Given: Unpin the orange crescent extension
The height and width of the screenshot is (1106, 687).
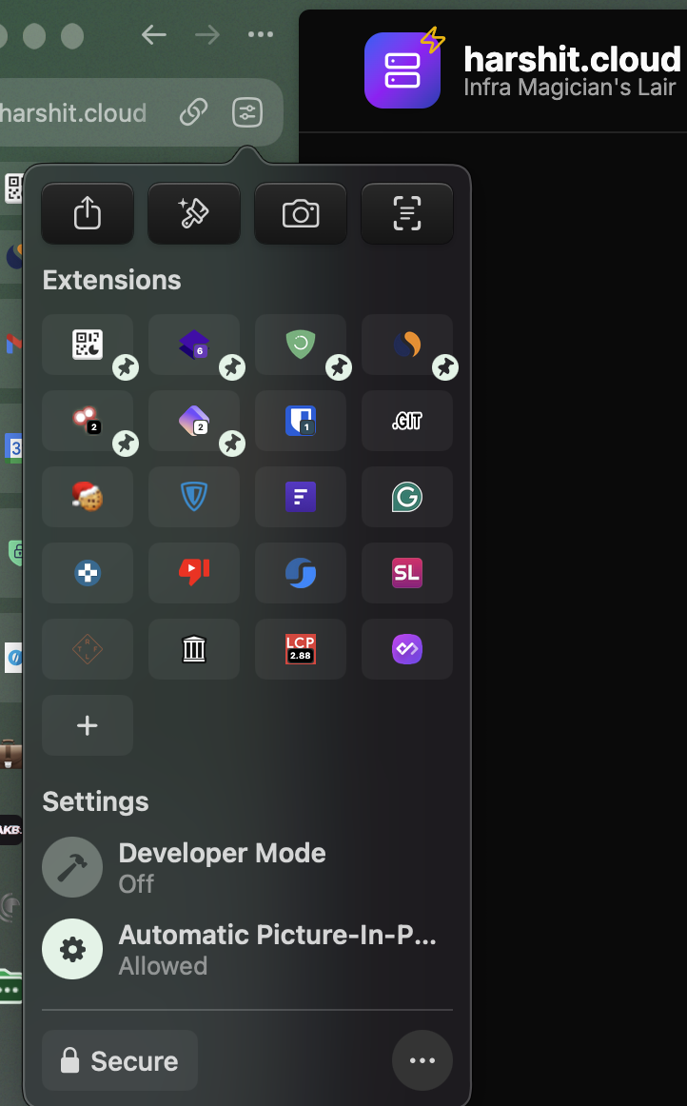Looking at the screenshot, I should pos(445,367).
